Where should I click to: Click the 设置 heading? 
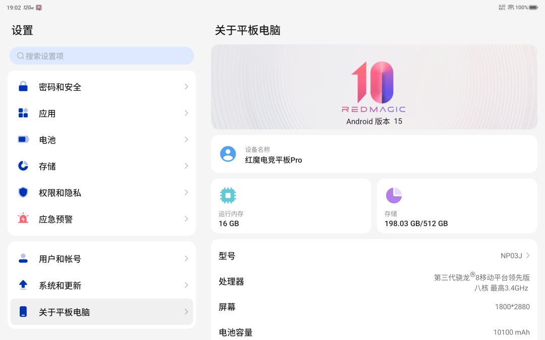(22, 30)
